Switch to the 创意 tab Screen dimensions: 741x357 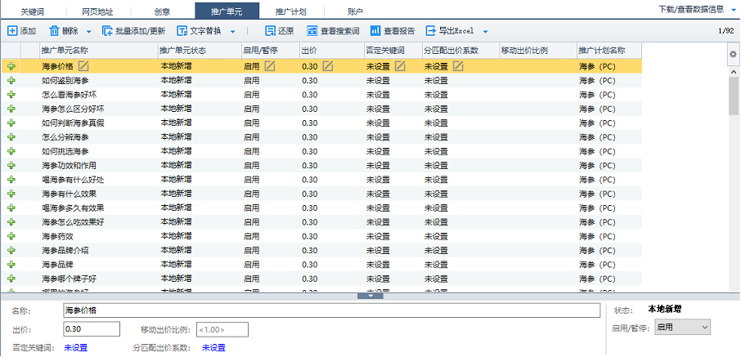click(x=162, y=11)
